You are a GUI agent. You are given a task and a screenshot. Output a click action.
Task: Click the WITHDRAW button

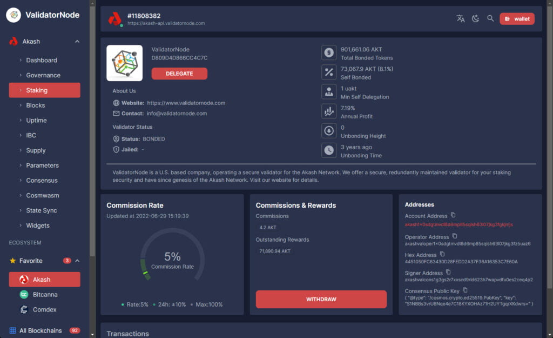(x=321, y=299)
